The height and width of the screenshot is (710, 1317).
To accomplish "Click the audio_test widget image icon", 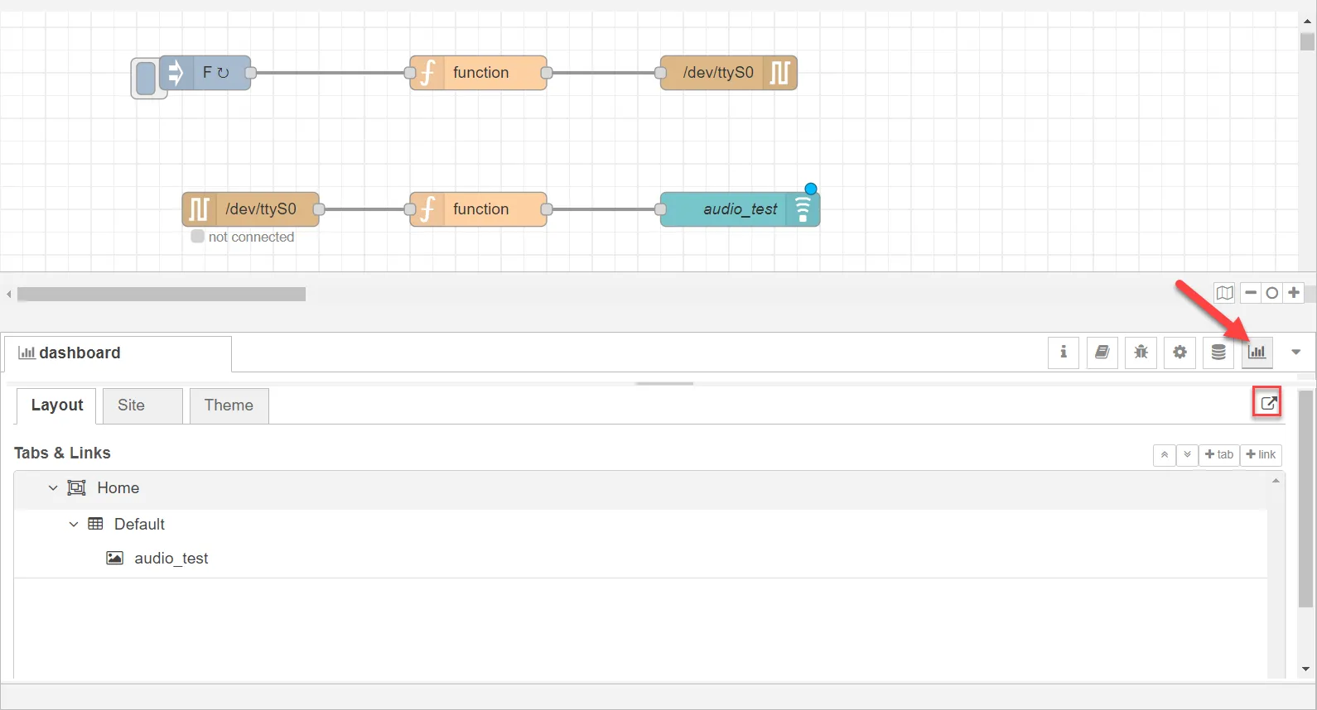I will pos(115,559).
